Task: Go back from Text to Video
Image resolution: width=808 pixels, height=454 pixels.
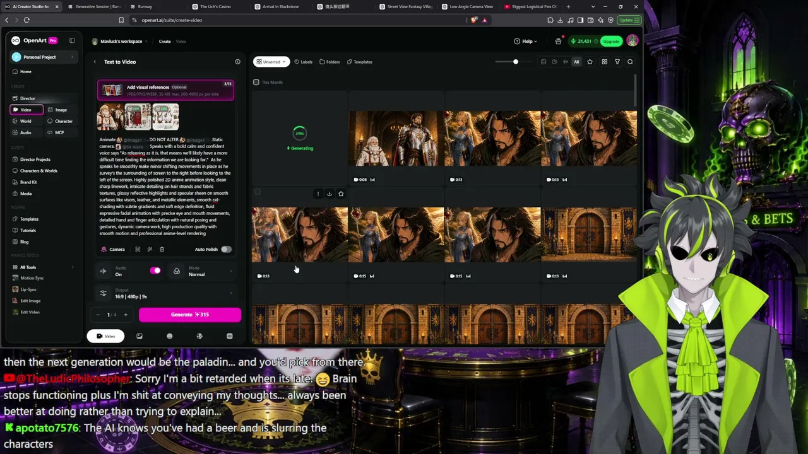Action: [95, 62]
